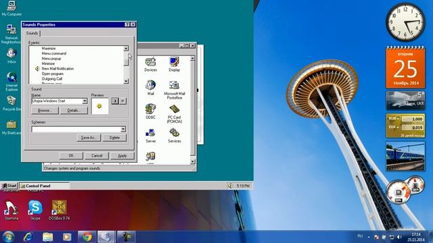Open the ODBC control panel icon
Image resolution: width=433 pixels, height=243 pixels.
point(150,111)
